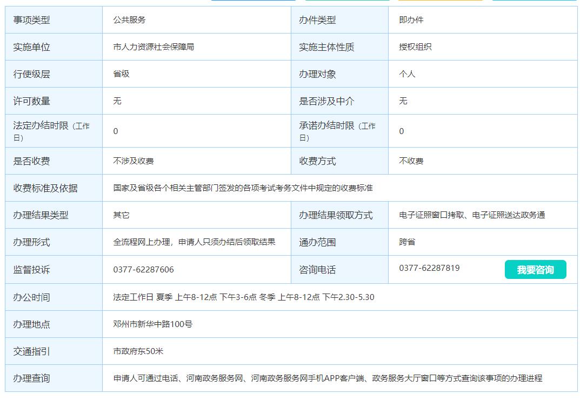Click the value 个人
This screenshot has height=400, width=587.
(408, 74)
